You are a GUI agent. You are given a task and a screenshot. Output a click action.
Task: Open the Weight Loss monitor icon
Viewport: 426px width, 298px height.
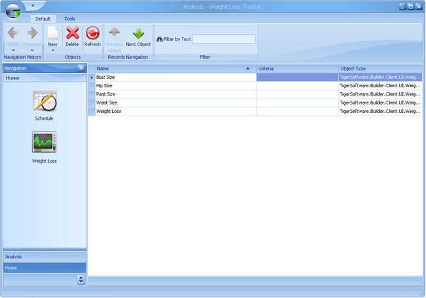pos(45,142)
